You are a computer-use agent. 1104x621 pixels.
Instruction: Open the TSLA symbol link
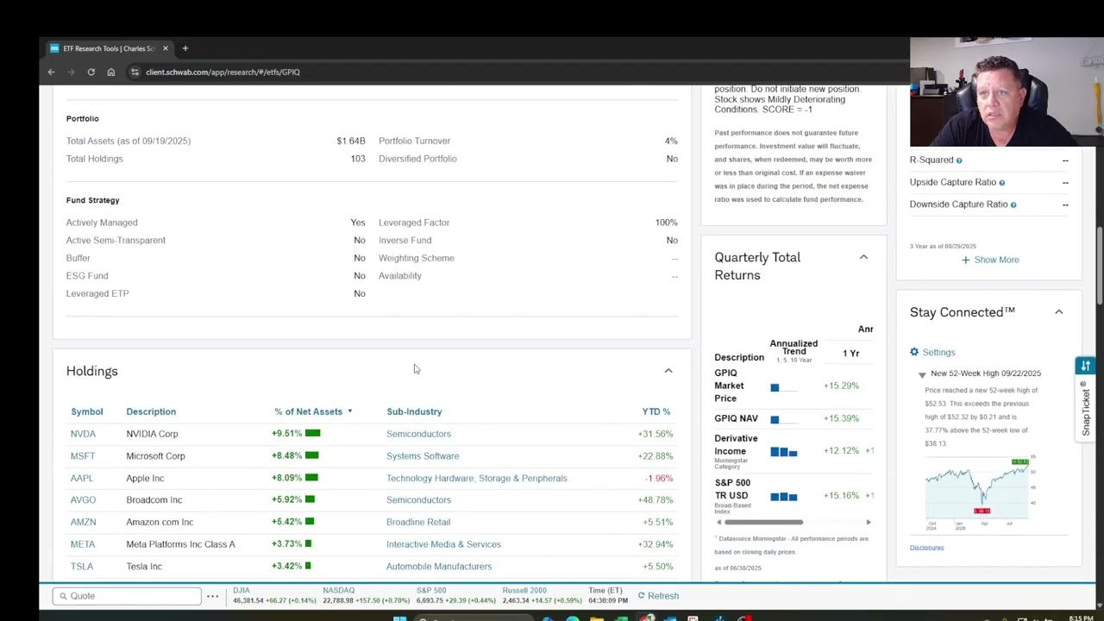(x=82, y=567)
